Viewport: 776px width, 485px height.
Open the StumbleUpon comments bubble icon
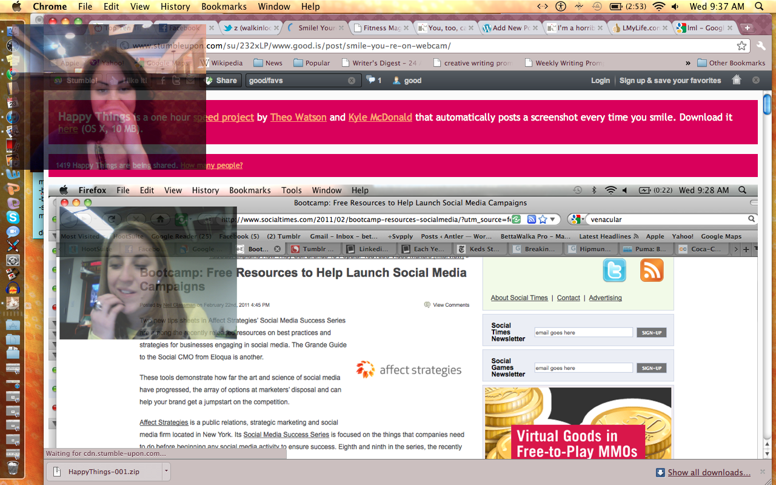click(x=370, y=80)
